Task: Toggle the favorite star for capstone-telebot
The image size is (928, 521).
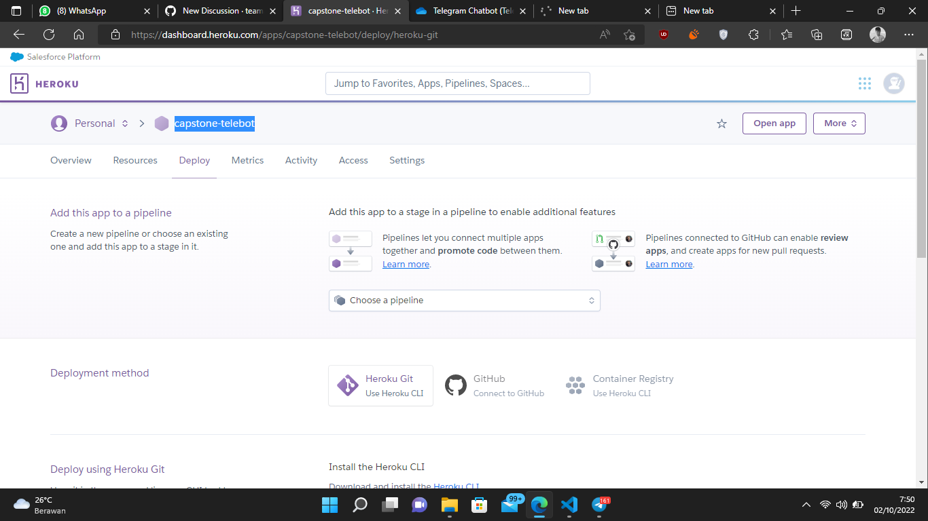Action: [x=721, y=123]
